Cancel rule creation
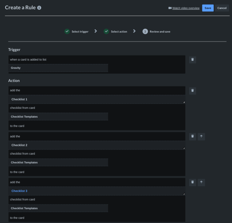 coord(222,8)
